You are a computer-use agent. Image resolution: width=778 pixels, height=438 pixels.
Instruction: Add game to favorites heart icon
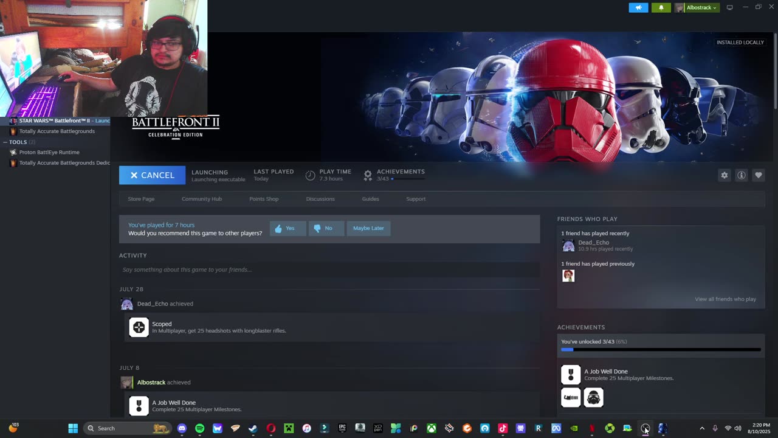759,175
